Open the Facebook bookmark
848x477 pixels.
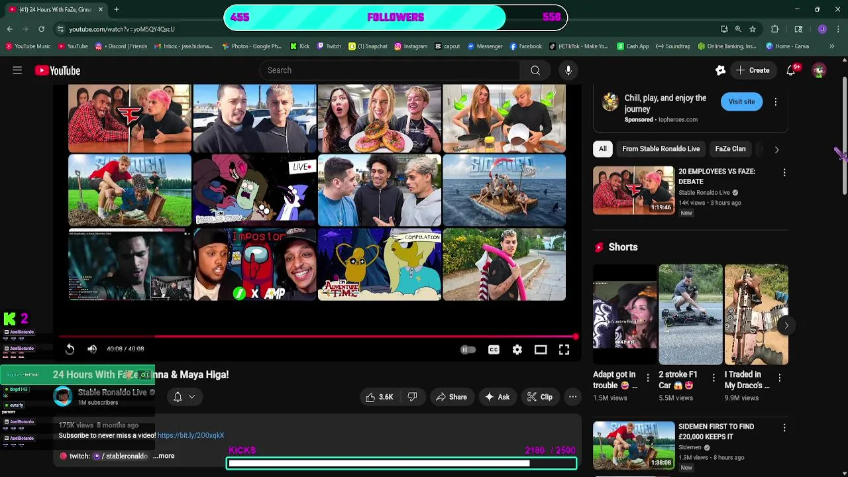pos(525,46)
